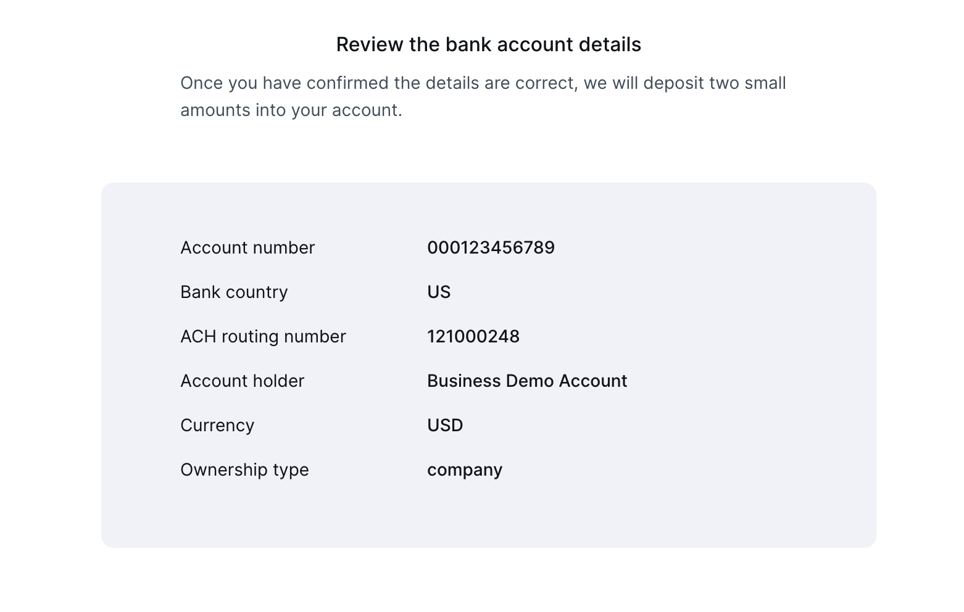This screenshot has width=964, height=612.
Task: Click the US bank country value
Action: pos(439,292)
